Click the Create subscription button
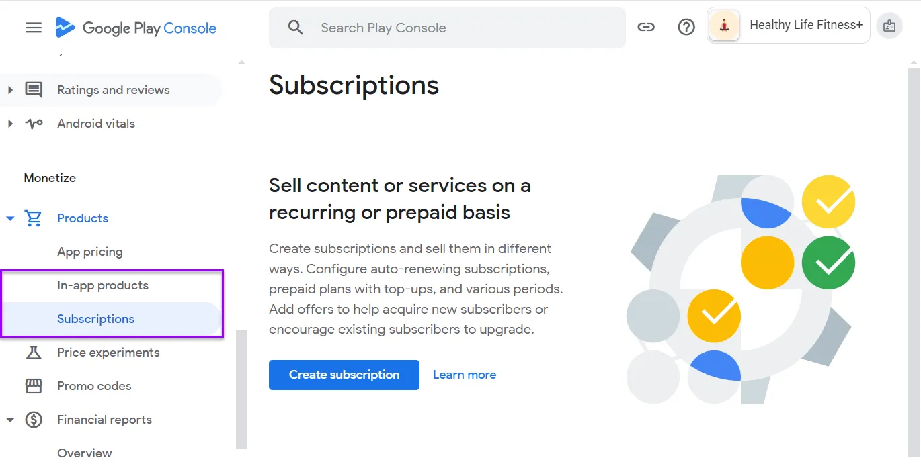The height and width of the screenshot is (468, 921). pos(344,375)
